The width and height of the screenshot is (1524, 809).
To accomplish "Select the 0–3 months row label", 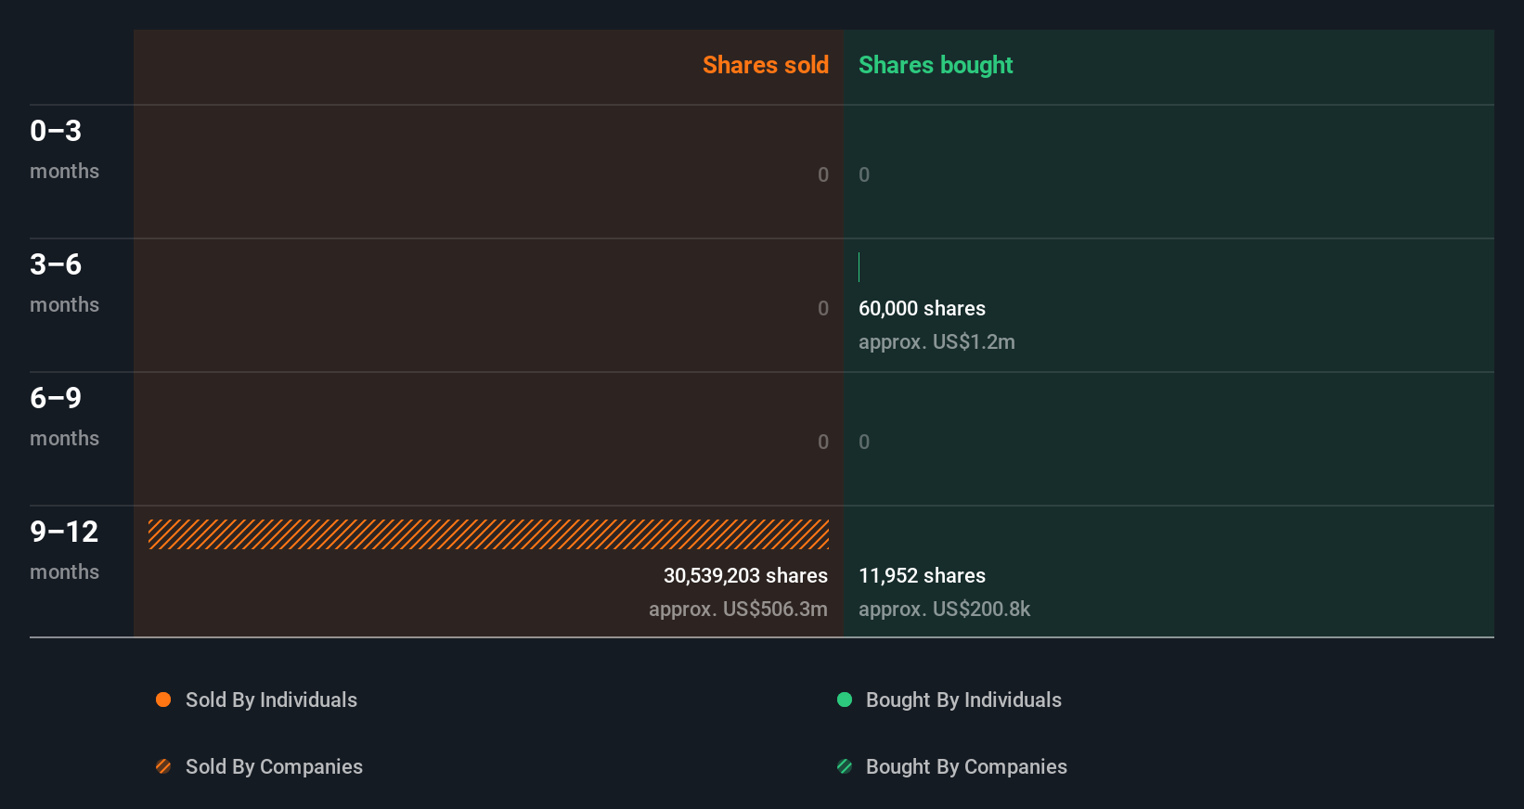I will (64, 148).
